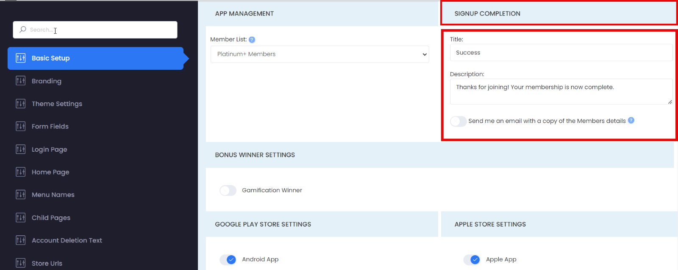Click the sliders icon beside Home Page

pyautogui.click(x=20, y=172)
